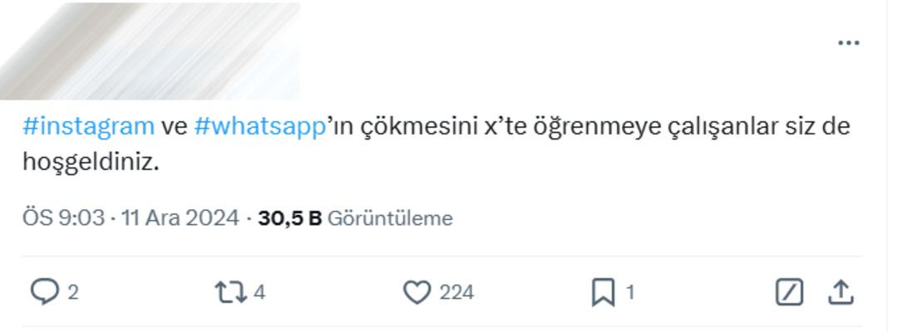Screen dimensions: 898x332
Task: Open the blurred profile header of the author
Action: coord(150,50)
